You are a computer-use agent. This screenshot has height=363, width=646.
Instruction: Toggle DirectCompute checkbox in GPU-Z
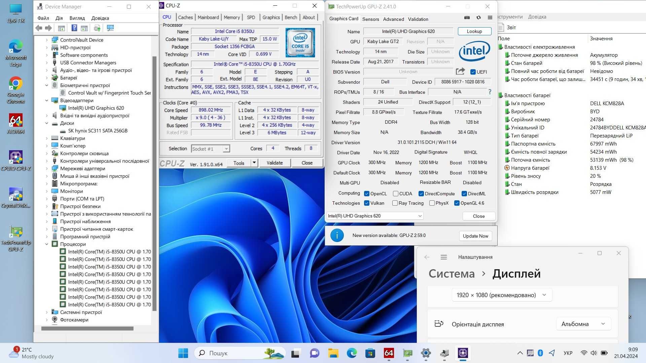[x=421, y=194]
